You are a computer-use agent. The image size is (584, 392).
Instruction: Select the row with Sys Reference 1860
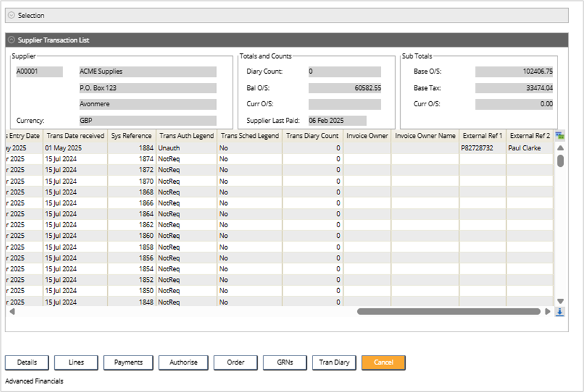coord(279,236)
